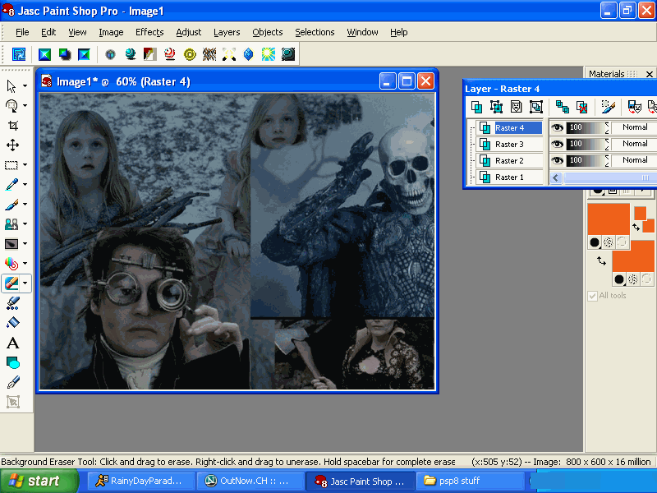Select the rectangular Selection tool
Screen dimensions: 657x493
(11, 165)
